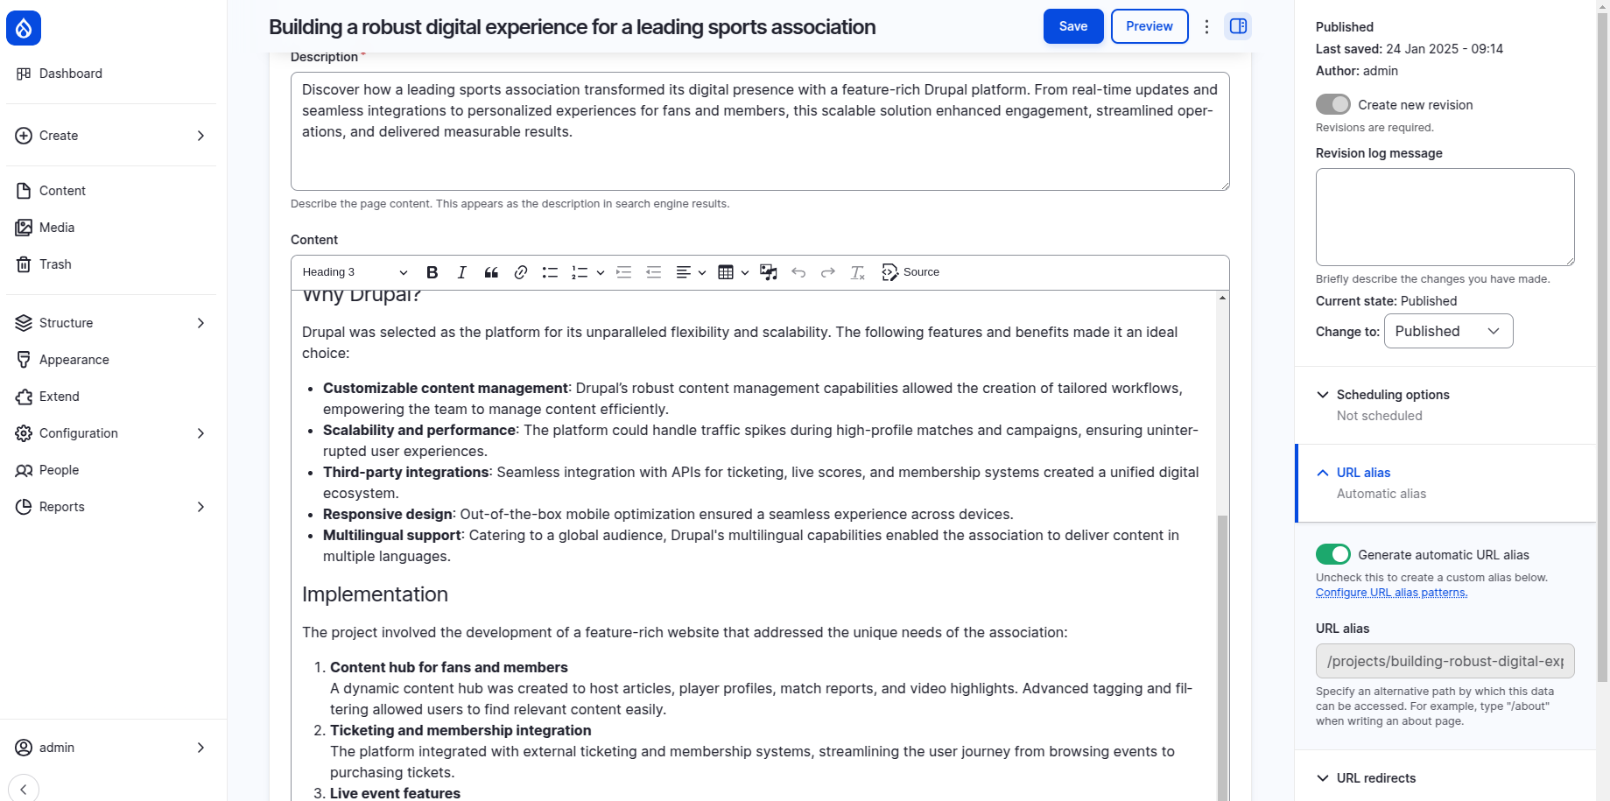Collapse the URL alias section
This screenshot has width=1610, height=801.
(x=1445, y=482)
